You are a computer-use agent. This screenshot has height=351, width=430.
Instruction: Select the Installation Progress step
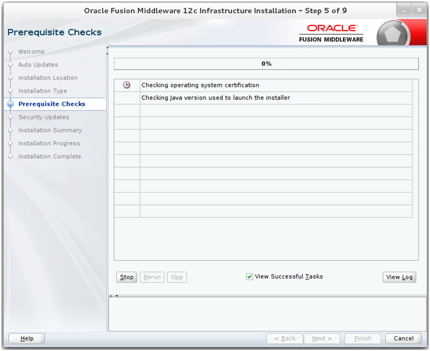[49, 143]
